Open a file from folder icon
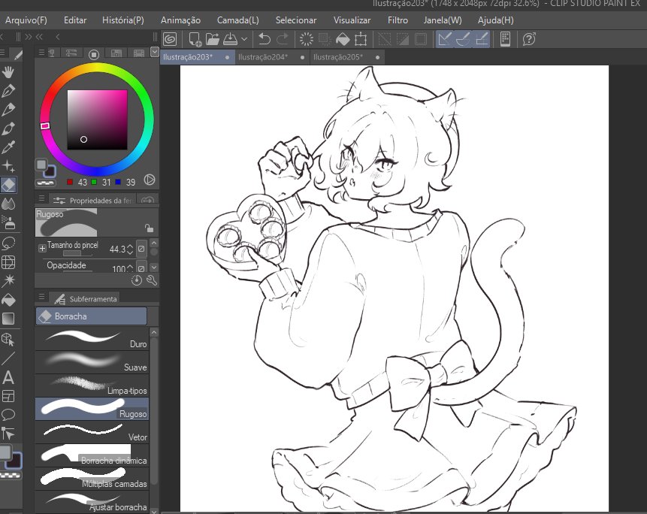Viewport: 647px width, 514px height. [212, 40]
